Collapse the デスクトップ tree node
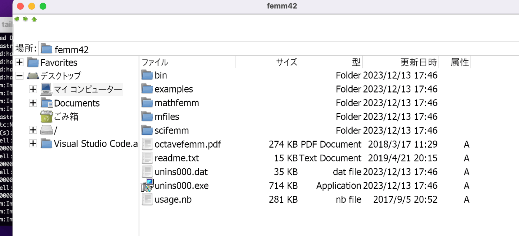 (20, 76)
